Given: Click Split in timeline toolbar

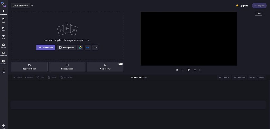Looking at the screenshot, I should point(40,78).
